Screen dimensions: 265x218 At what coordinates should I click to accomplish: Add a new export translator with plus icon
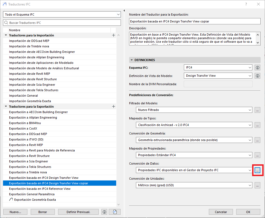pos(113,107)
